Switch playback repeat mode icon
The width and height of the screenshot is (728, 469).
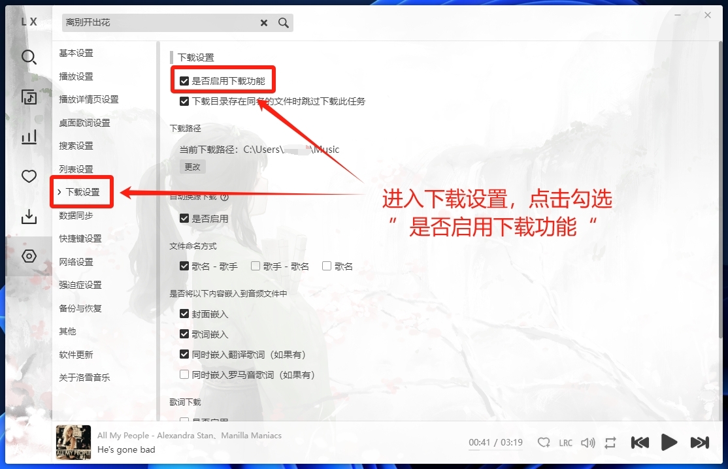pyautogui.click(x=610, y=443)
